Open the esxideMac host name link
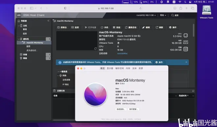The height and width of the screenshot is (127, 217). coord(122,53)
